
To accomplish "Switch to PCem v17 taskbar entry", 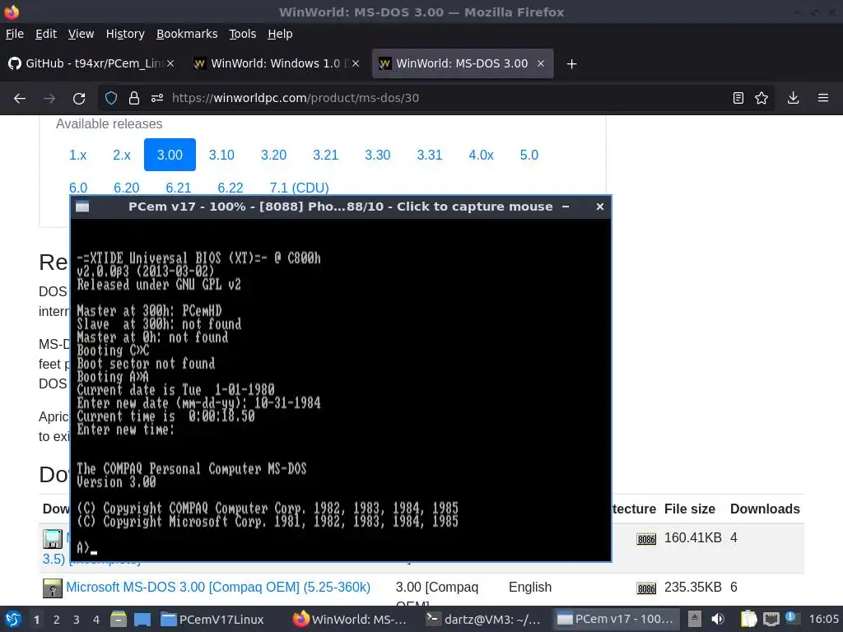I will (x=616, y=619).
